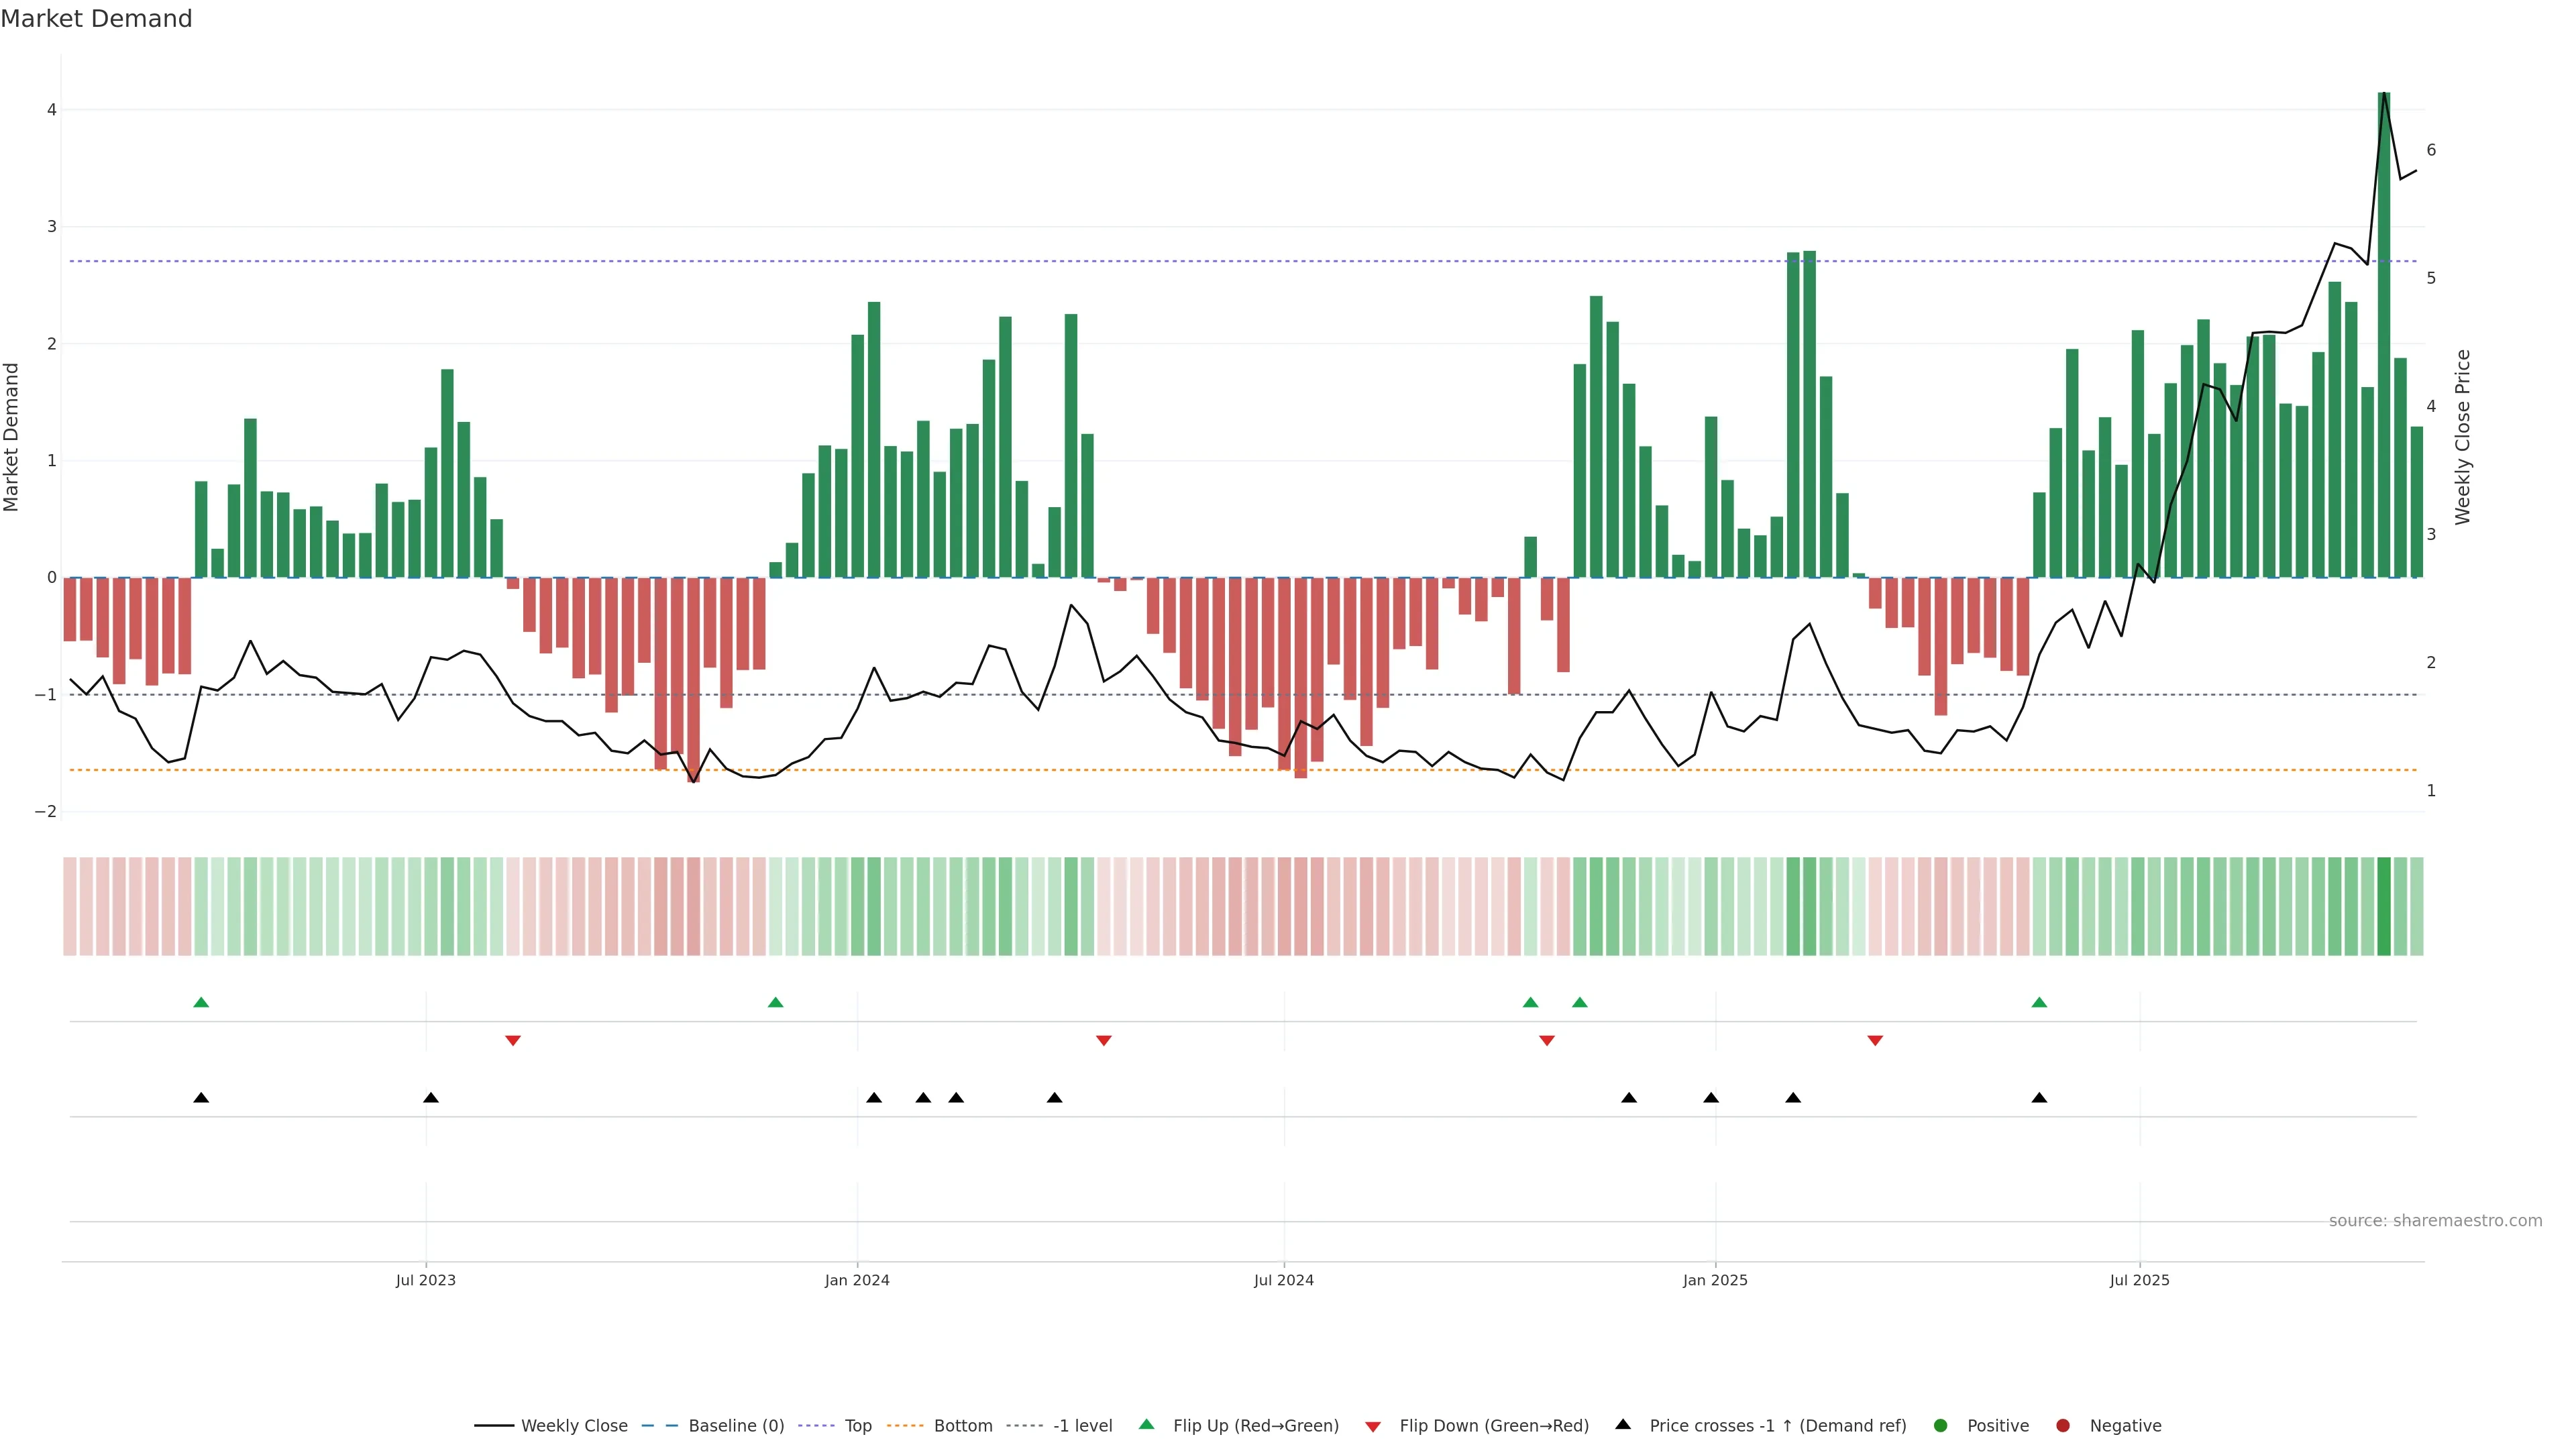The height and width of the screenshot is (1449, 2576).
Task: Click green Flip Up triangle in legend
Action: point(1147,1424)
